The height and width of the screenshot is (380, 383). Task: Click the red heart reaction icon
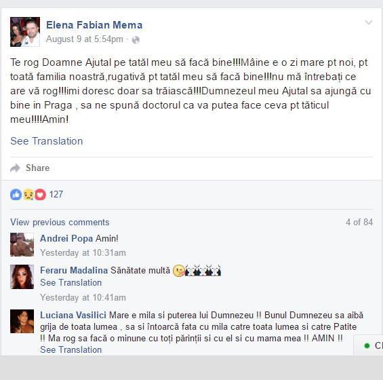[x=41, y=195]
